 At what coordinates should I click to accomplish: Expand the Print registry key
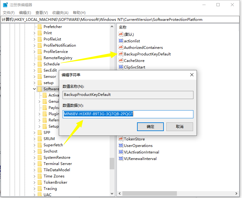34,33
